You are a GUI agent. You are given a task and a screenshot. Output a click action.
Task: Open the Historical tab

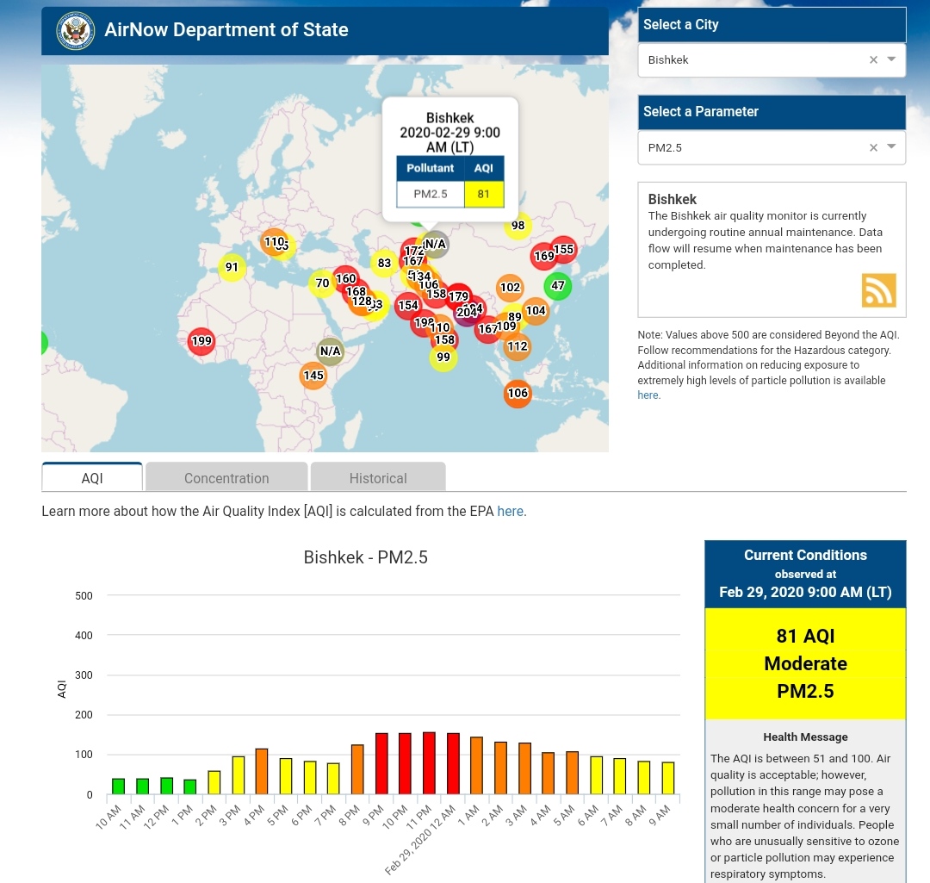pyautogui.click(x=378, y=478)
